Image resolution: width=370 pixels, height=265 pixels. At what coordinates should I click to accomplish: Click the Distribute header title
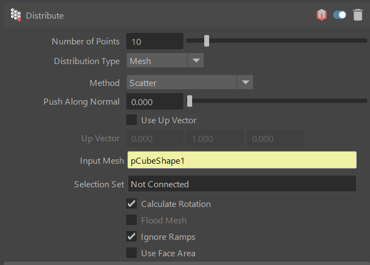tap(45, 15)
